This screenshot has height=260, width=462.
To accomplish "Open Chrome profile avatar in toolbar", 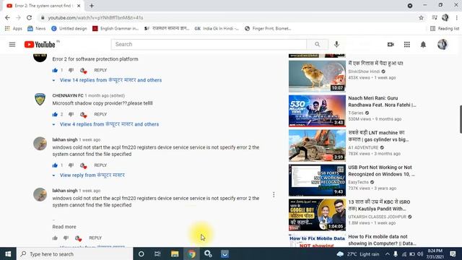I will coord(445,17).
